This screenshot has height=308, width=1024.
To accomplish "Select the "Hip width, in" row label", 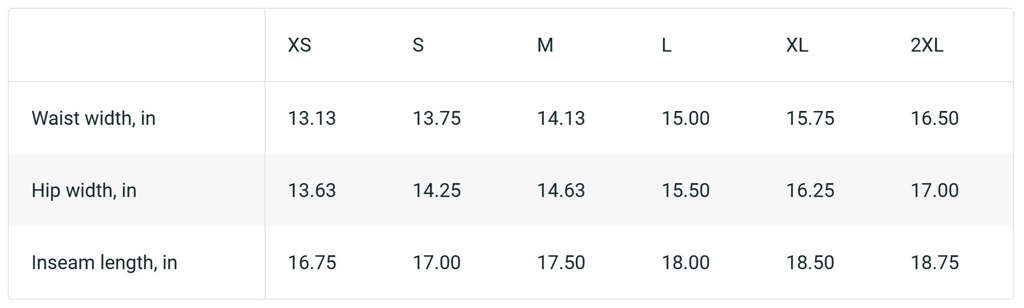I will (84, 190).
